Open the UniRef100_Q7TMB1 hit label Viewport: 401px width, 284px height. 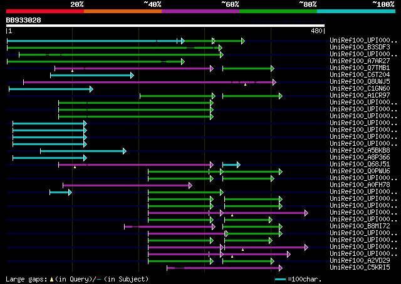(x=360, y=68)
